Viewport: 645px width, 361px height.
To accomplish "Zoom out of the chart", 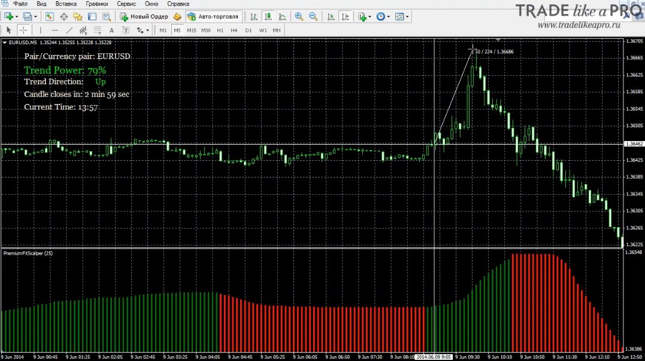I will tap(313, 16).
